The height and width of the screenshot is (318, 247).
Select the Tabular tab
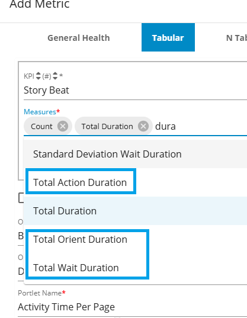pyautogui.click(x=168, y=37)
